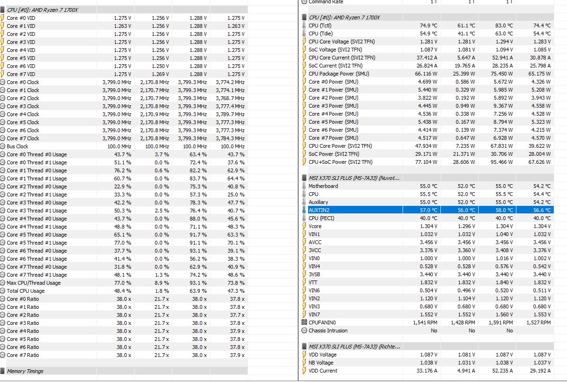Image resolution: width=567 pixels, height=382 pixels.
Task: Click the CPU (Tdie) thermometer icon
Action: (304, 34)
